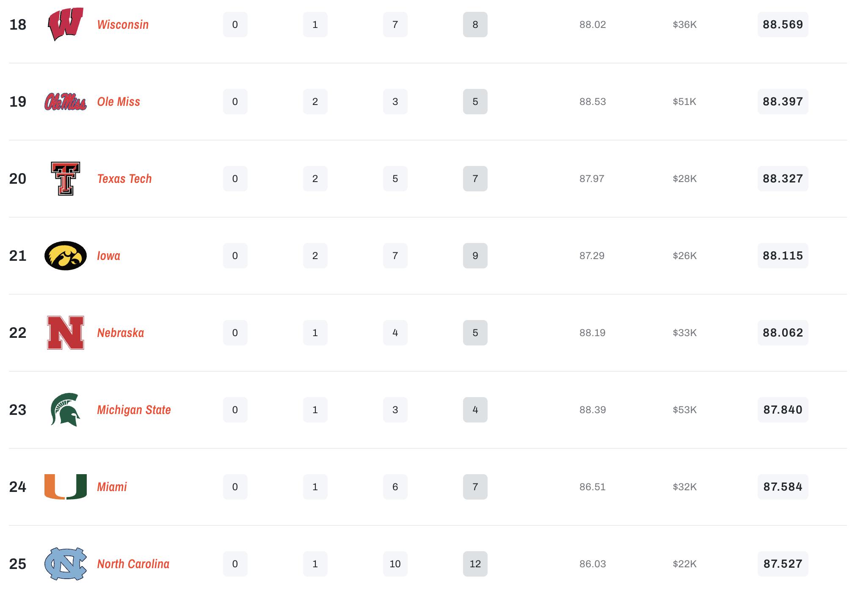The width and height of the screenshot is (855, 602).
Task: Click Miami's score badge 87.584
Action: (783, 487)
